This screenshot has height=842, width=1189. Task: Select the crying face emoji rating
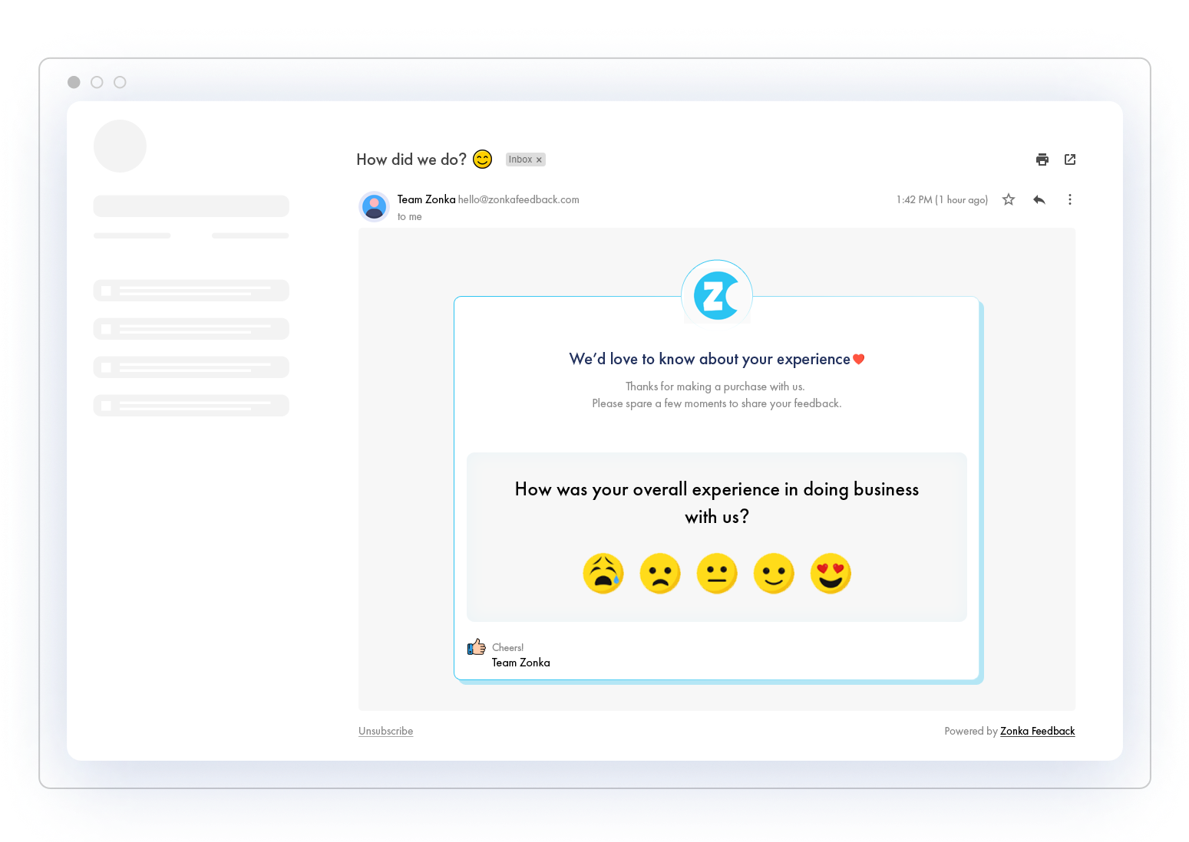pyautogui.click(x=603, y=573)
